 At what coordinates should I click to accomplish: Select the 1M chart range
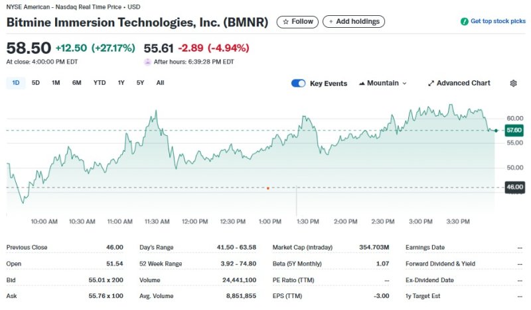[x=56, y=83]
